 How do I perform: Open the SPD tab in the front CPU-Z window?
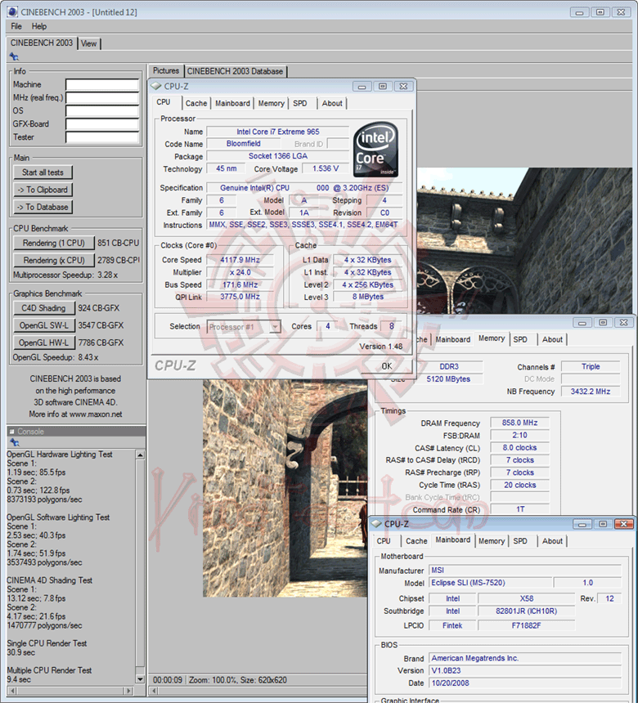pyautogui.click(x=300, y=103)
